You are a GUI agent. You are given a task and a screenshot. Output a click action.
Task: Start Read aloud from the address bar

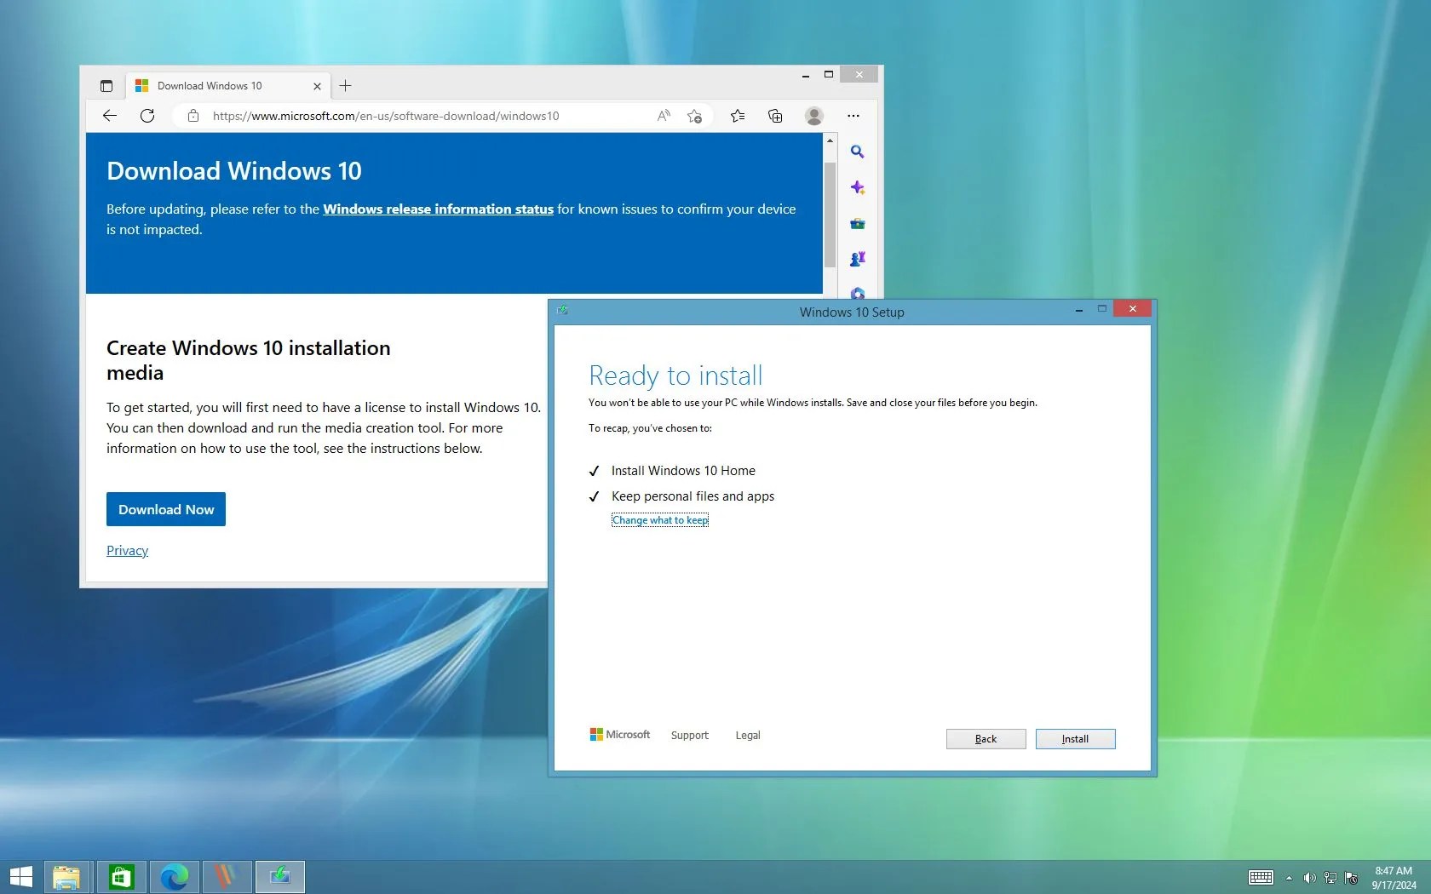[x=663, y=116]
